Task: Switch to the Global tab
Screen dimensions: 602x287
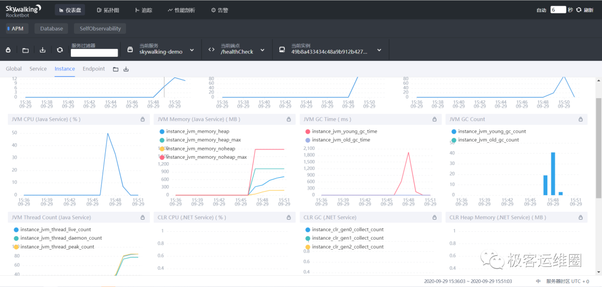Action: point(14,69)
